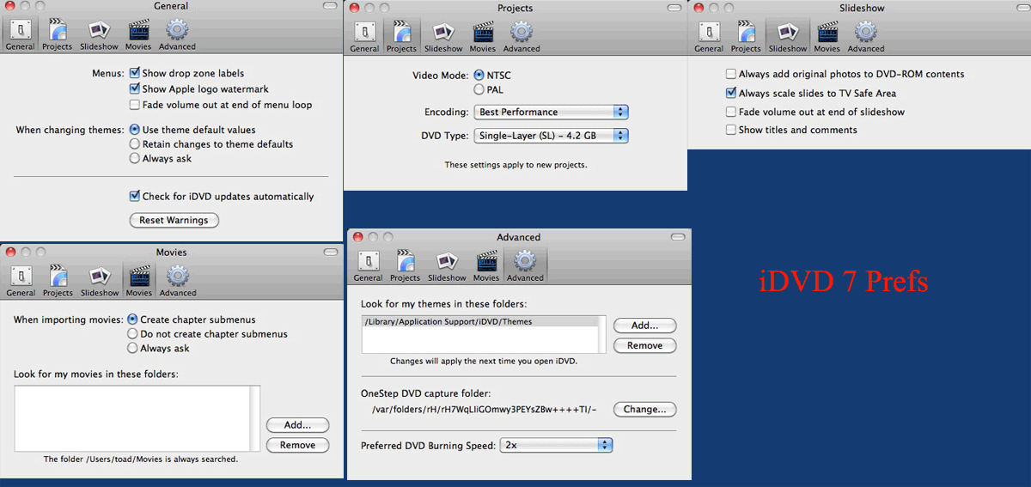Click Slideshow icon in Slideshow window toolbar
The image size is (1031, 487).
pos(788,37)
